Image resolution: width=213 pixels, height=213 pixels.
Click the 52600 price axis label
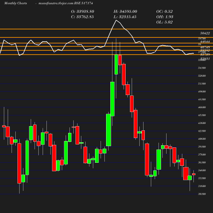202,76
